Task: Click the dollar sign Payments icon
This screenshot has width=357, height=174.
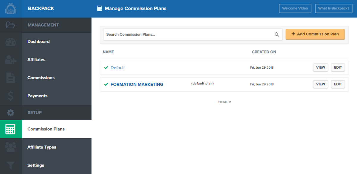Action: (11, 96)
